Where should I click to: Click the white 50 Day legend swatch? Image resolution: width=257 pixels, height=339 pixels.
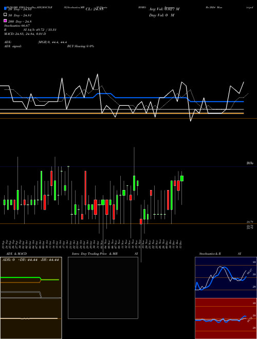[x=5, y=15]
